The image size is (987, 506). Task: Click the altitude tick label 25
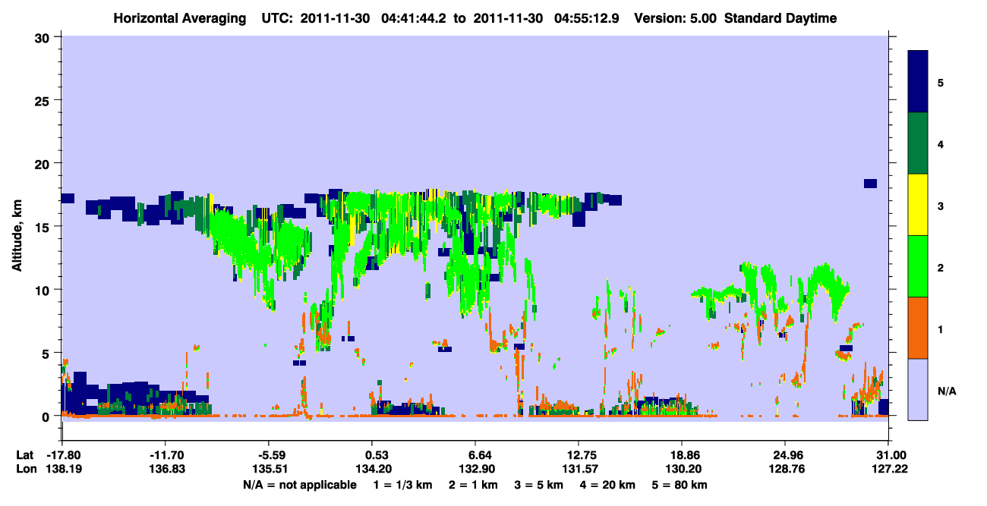point(44,100)
